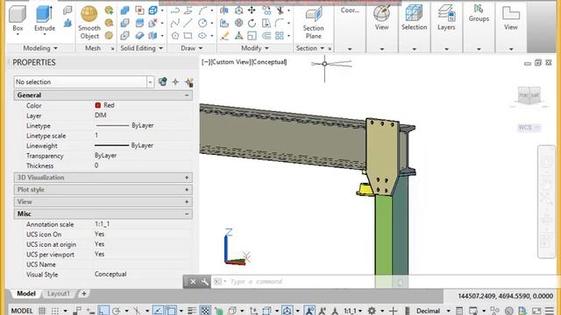Select the Trim scissors tool
Screen dimensions: 561x315
[x=280, y=10]
